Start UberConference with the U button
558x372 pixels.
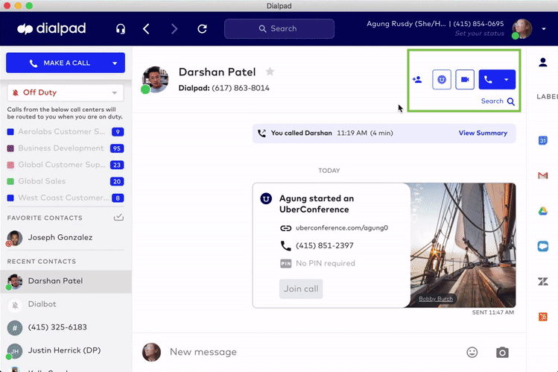pos(441,79)
